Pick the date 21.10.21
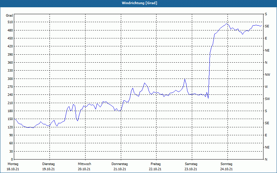 click(x=120, y=169)
